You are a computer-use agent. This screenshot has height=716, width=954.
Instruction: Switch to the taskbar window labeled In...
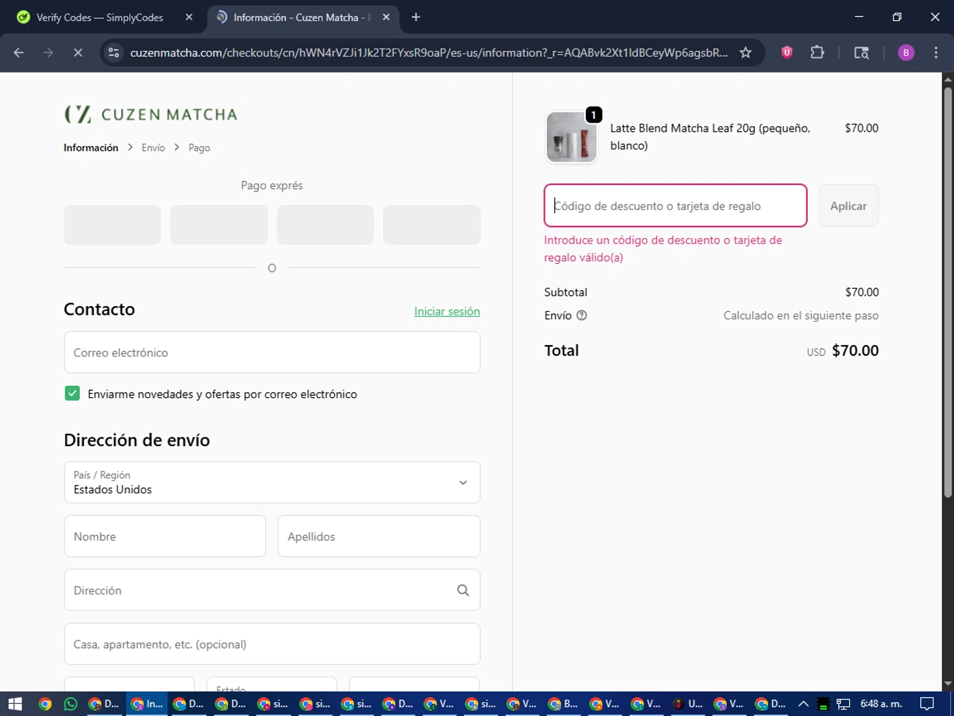coord(147,703)
